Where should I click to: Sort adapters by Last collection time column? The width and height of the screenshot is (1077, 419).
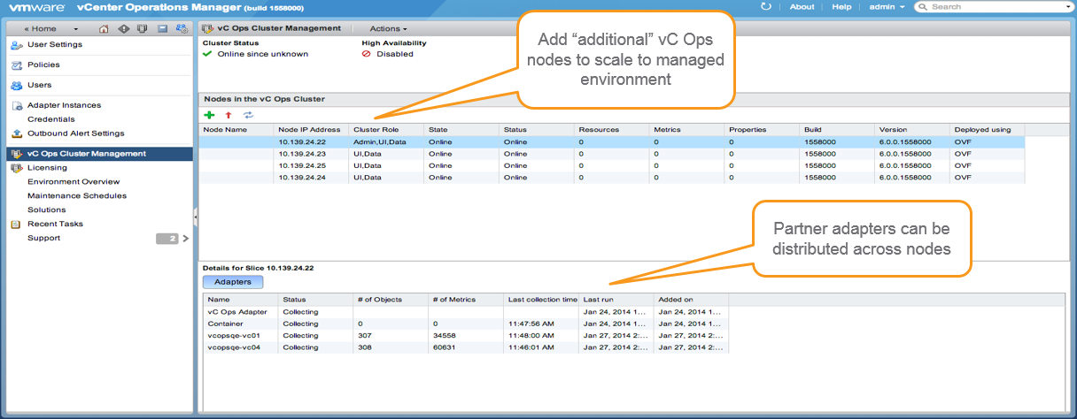tap(541, 300)
